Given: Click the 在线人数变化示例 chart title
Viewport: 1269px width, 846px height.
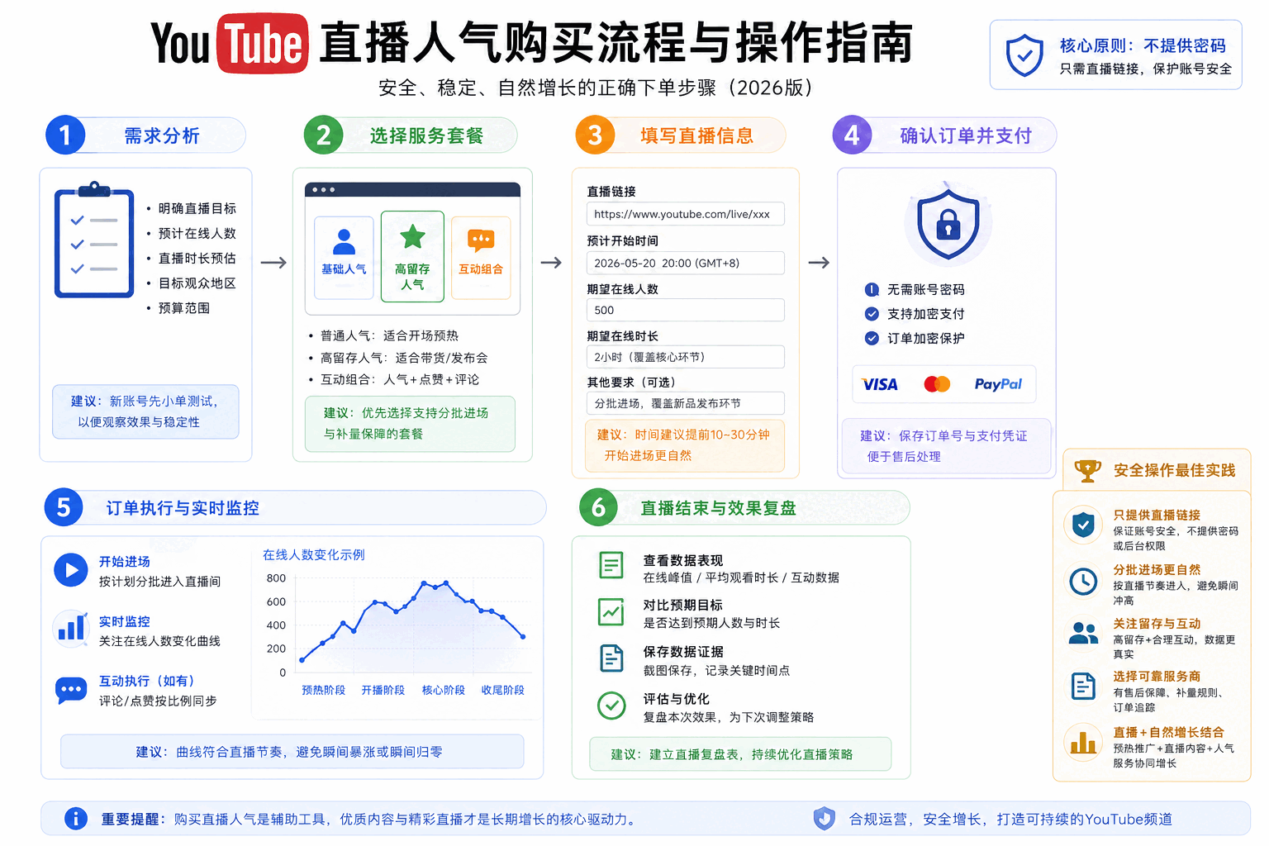Looking at the screenshot, I should click(313, 555).
